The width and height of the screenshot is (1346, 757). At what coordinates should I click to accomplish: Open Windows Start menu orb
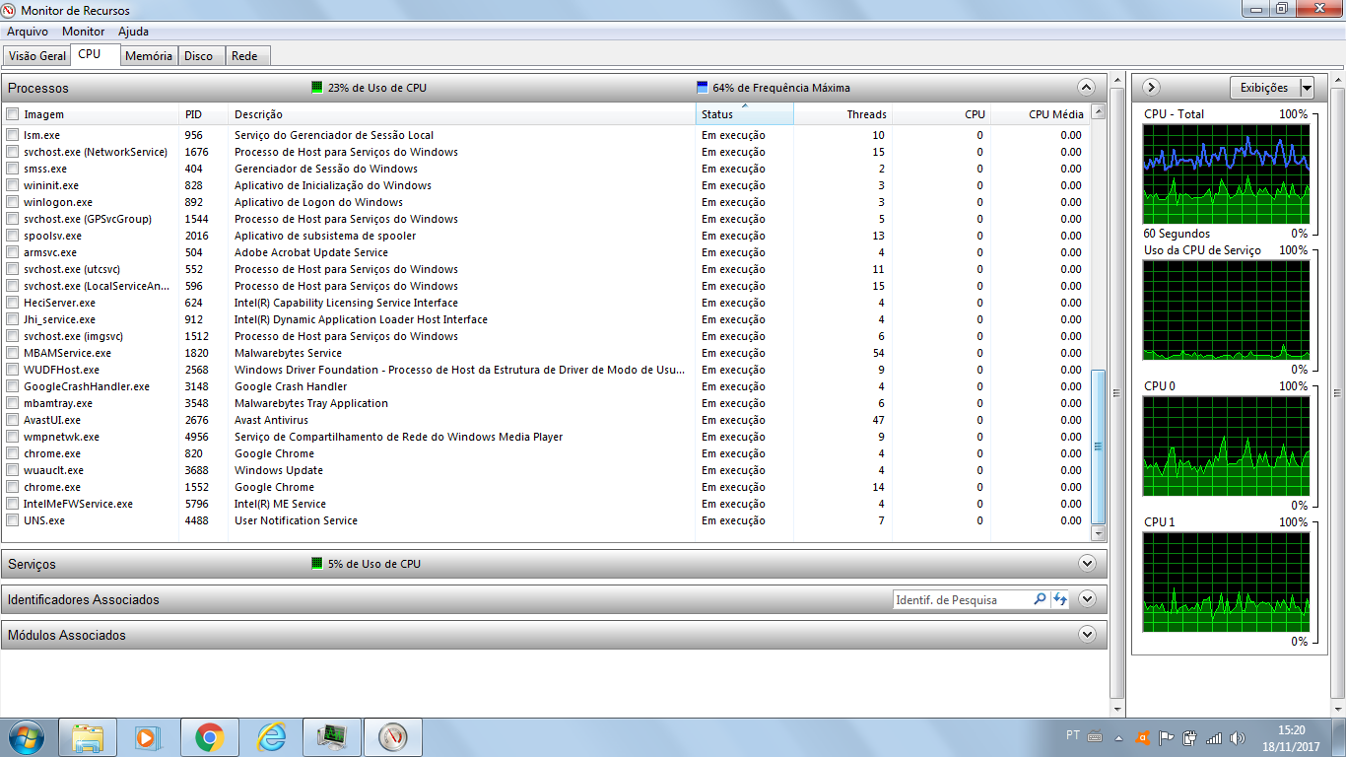click(x=27, y=737)
